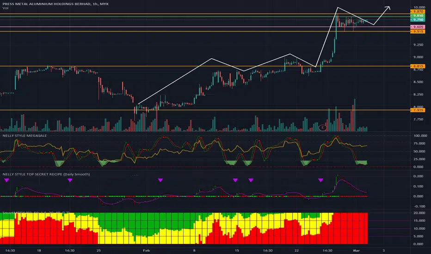Click the 25.000 value on the Megasale scale

click(x=419, y=159)
